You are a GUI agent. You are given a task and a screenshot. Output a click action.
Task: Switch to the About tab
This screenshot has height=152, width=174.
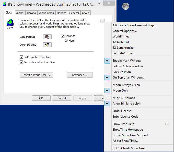[86, 13]
